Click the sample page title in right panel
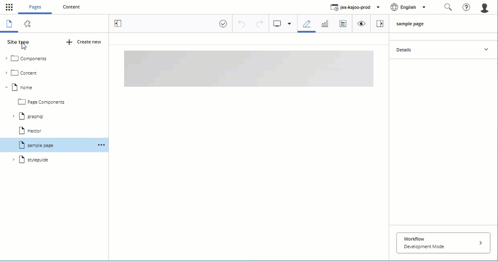 pos(410,24)
